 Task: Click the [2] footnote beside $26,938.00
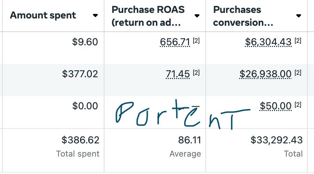(298, 73)
